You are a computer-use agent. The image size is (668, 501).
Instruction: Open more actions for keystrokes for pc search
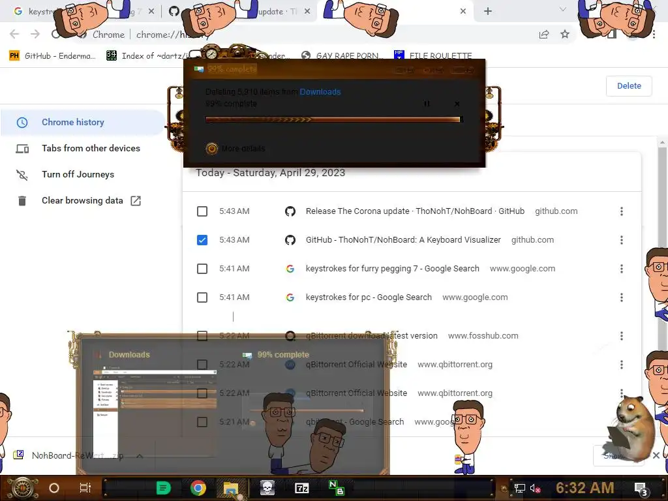pos(622,297)
